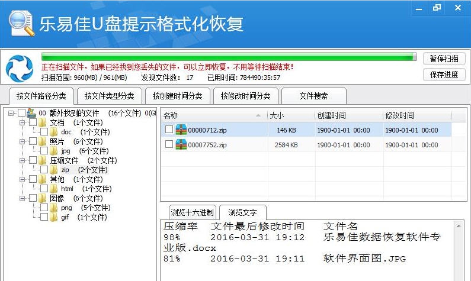Tick the 压缩文件 folder checkbox
The height and width of the screenshot is (281, 471).
[x=33, y=160]
